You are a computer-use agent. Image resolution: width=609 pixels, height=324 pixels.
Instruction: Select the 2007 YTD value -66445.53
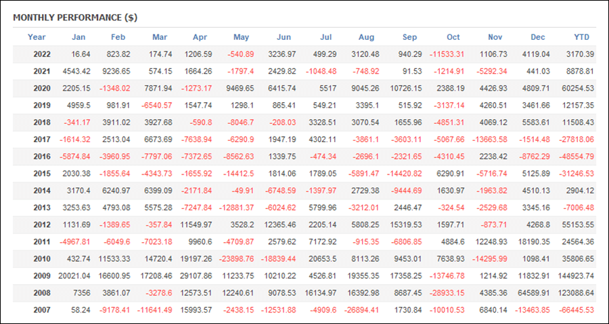tap(576, 310)
